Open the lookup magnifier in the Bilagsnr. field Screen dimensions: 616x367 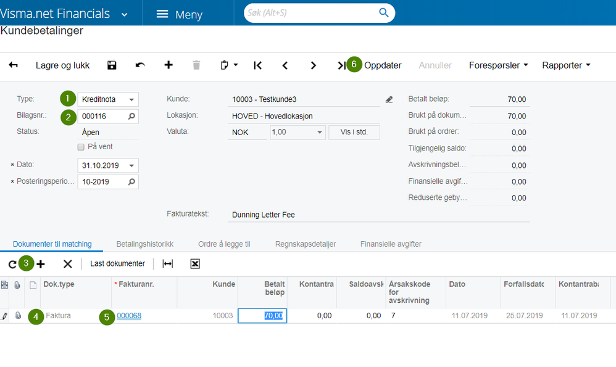pos(131,116)
